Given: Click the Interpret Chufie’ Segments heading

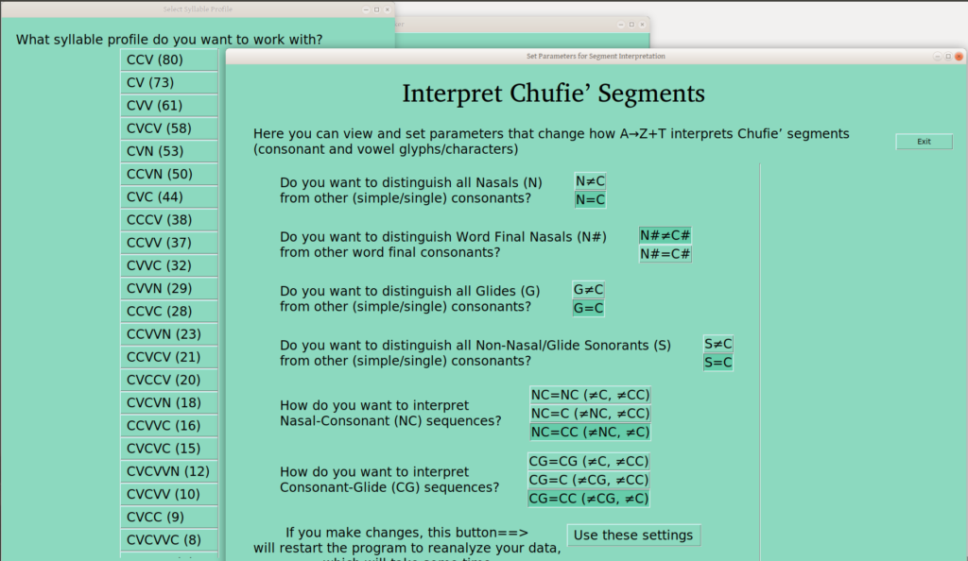Looking at the screenshot, I should (x=553, y=93).
